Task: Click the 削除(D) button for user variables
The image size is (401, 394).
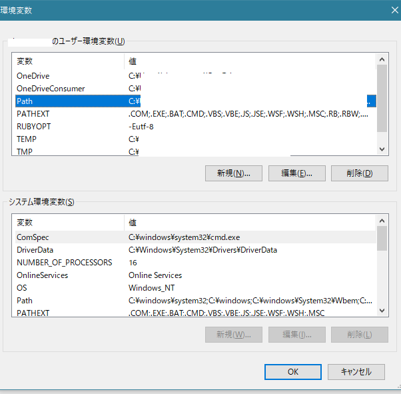Action: tap(359, 173)
